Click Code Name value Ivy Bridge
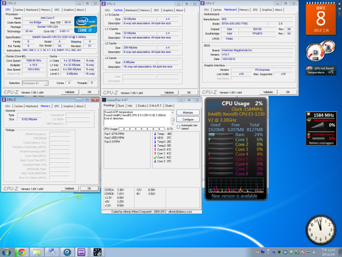This screenshot has width=342, height=257. 35,22
